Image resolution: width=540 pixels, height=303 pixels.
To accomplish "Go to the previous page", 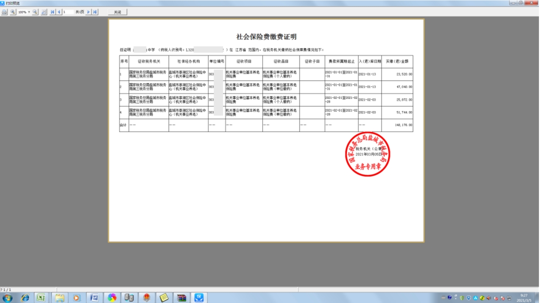I will coord(59,12).
